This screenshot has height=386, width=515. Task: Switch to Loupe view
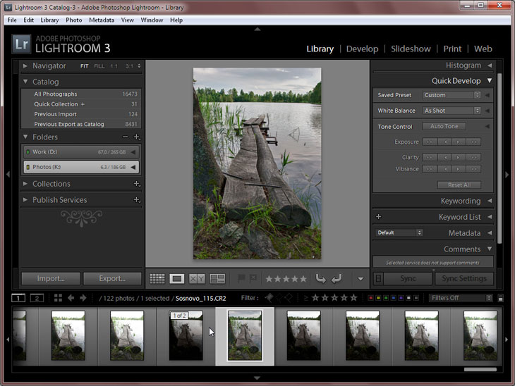tap(177, 279)
